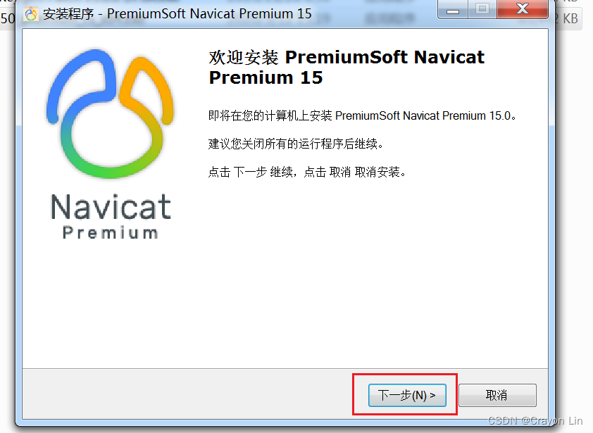The image size is (593, 433).
Task: Click the 50 text at left background
Action: 8,18
